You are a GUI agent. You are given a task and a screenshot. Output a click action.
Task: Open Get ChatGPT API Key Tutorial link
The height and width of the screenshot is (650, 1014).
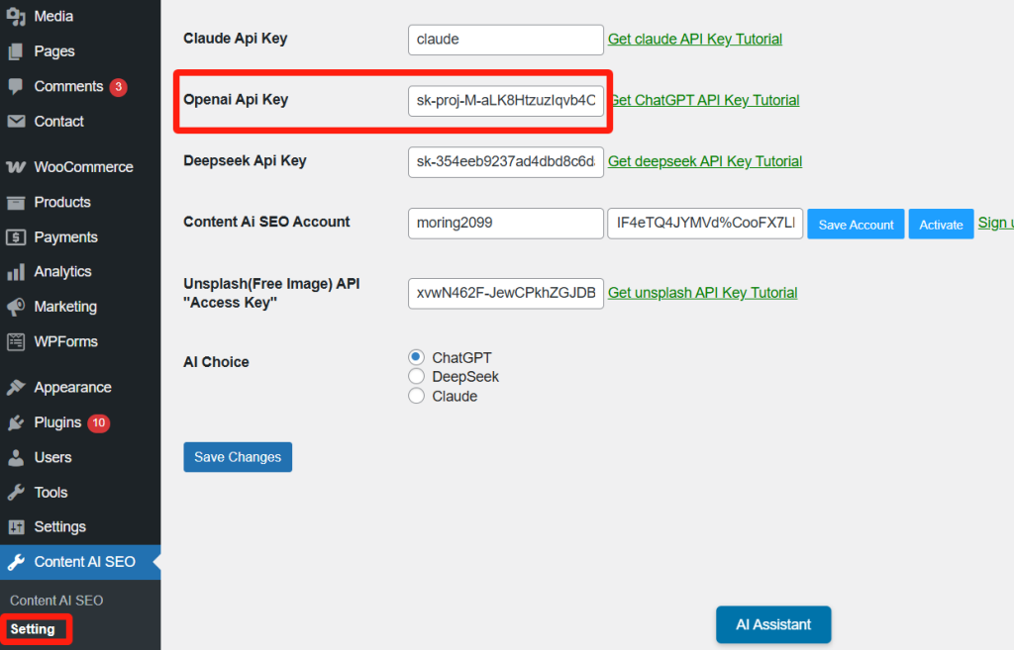coord(705,100)
